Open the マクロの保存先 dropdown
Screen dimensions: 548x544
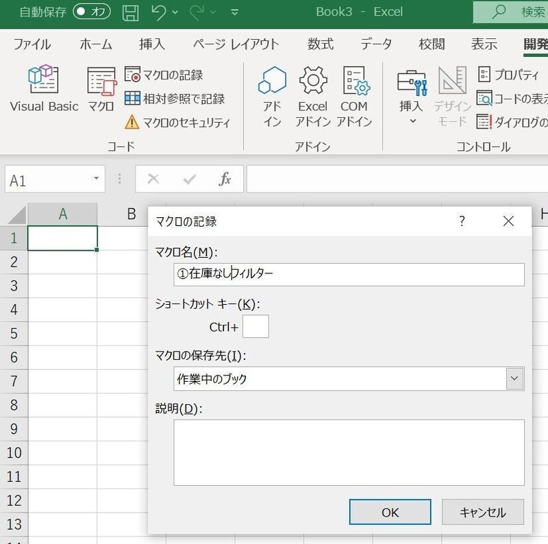point(514,378)
